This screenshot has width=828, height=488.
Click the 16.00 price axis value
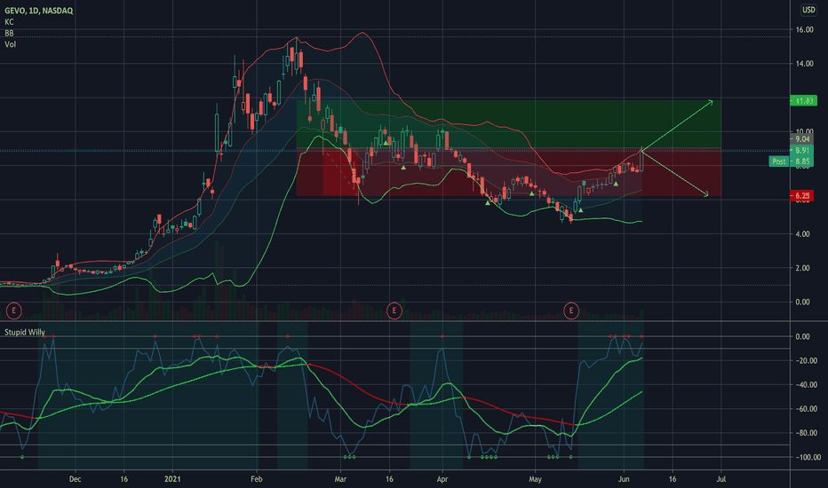tap(804, 30)
